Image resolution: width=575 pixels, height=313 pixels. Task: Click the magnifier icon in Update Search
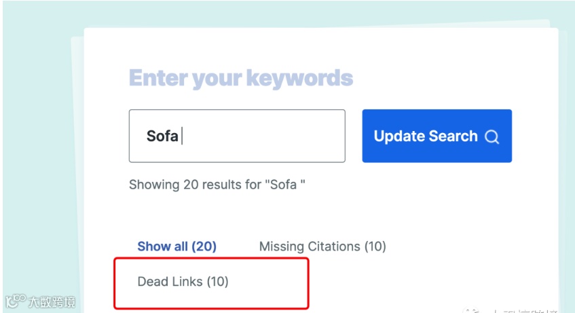point(492,136)
